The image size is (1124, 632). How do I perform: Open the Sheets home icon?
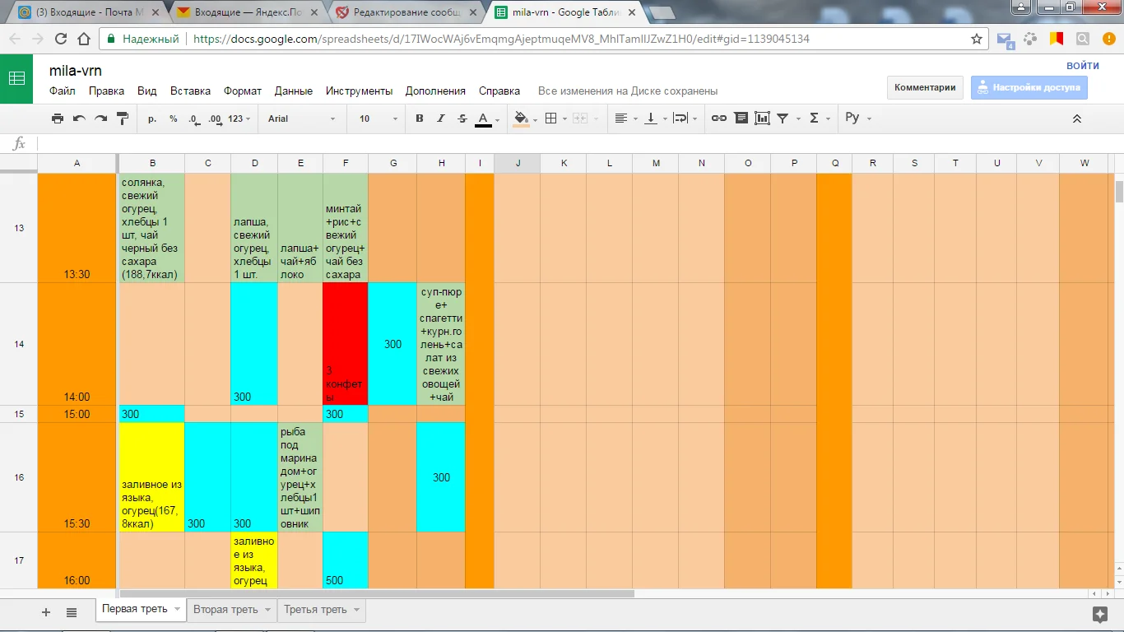point(16,79)
